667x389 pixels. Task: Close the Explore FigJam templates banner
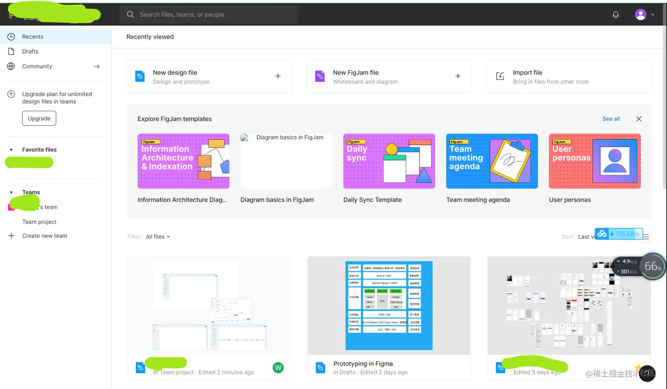tap(639, 119)
